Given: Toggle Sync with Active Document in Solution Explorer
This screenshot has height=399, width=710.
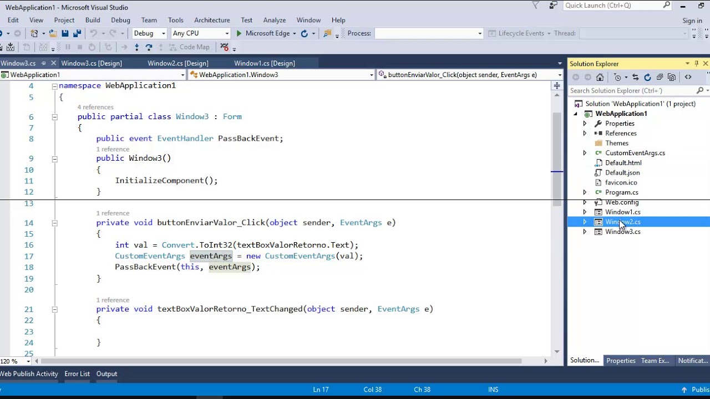Looking at the screenshot, I should pos(635,77).
